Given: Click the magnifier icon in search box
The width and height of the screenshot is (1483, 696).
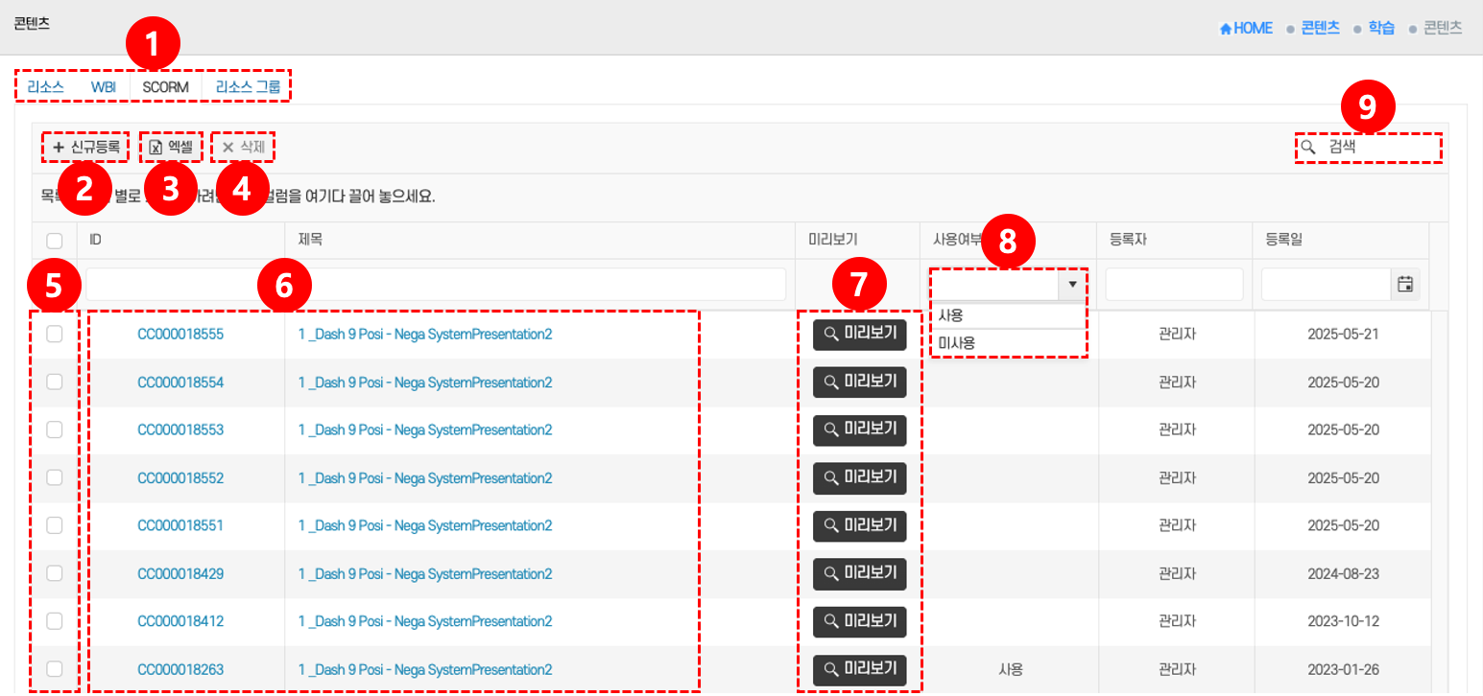Looking at the screenshot, I should pyautogui.click(x=1307, y=148).
